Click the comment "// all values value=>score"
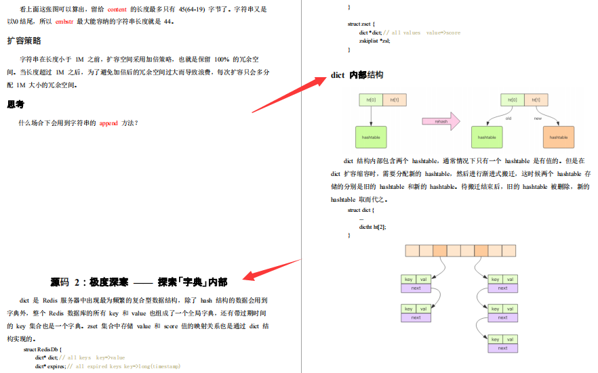 coord(422,32)
